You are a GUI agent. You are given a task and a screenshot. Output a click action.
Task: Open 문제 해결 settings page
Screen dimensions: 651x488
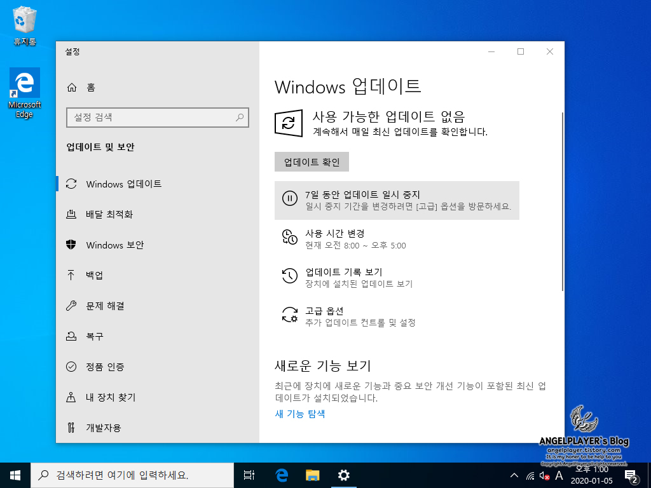click(x=158, y=306)
